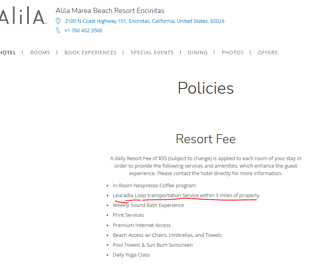Click the map pin location icon
This screenshot has height=266, width=326.
pos(58,21)
